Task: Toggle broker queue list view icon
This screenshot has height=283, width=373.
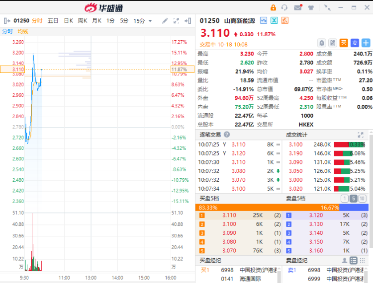Action: point(353,260)
